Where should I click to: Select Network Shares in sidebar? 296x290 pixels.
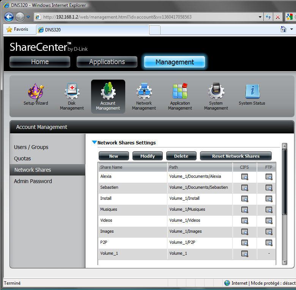[x=47, y=170]
